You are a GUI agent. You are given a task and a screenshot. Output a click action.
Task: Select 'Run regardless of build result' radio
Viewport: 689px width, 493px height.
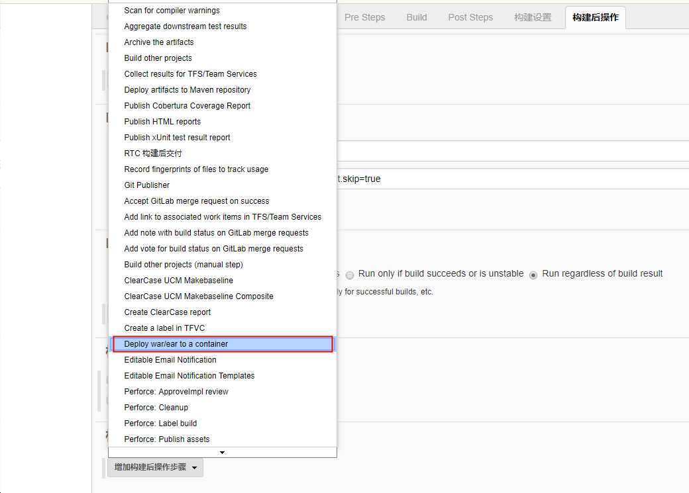point(533,275)
